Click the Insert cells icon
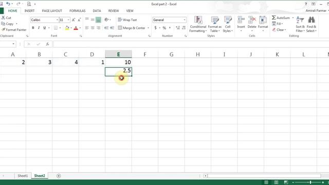The image size is (329, 185). click(241, 21)
